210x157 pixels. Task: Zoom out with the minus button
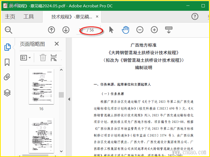(140, 30)
